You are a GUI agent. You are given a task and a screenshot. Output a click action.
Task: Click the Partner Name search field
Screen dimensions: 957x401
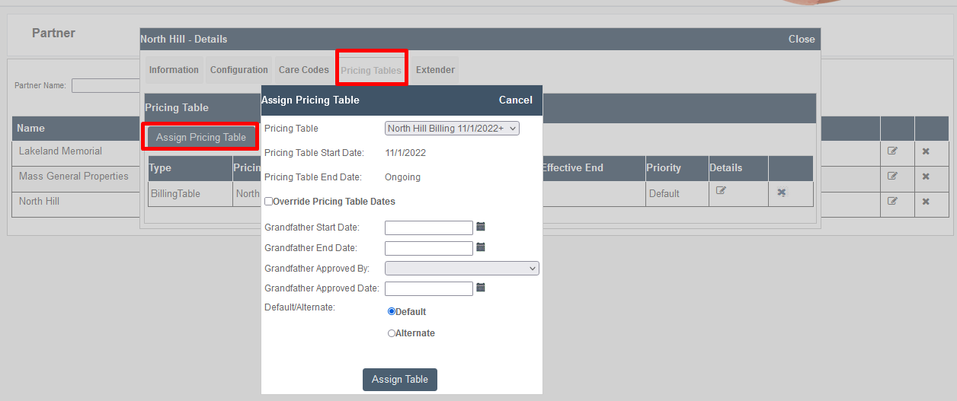pos(107,85)
